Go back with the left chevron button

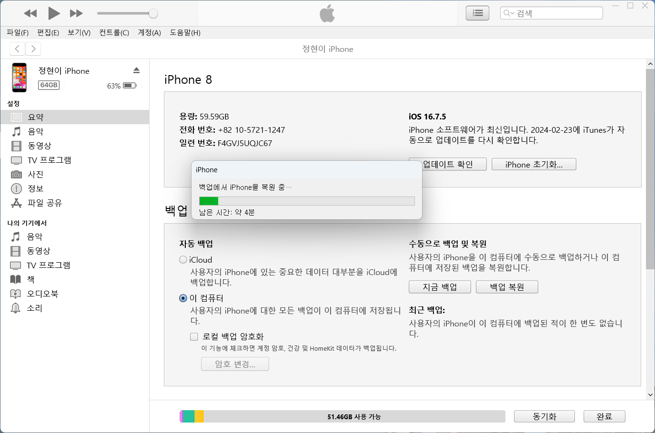click(x=17, y=49)
